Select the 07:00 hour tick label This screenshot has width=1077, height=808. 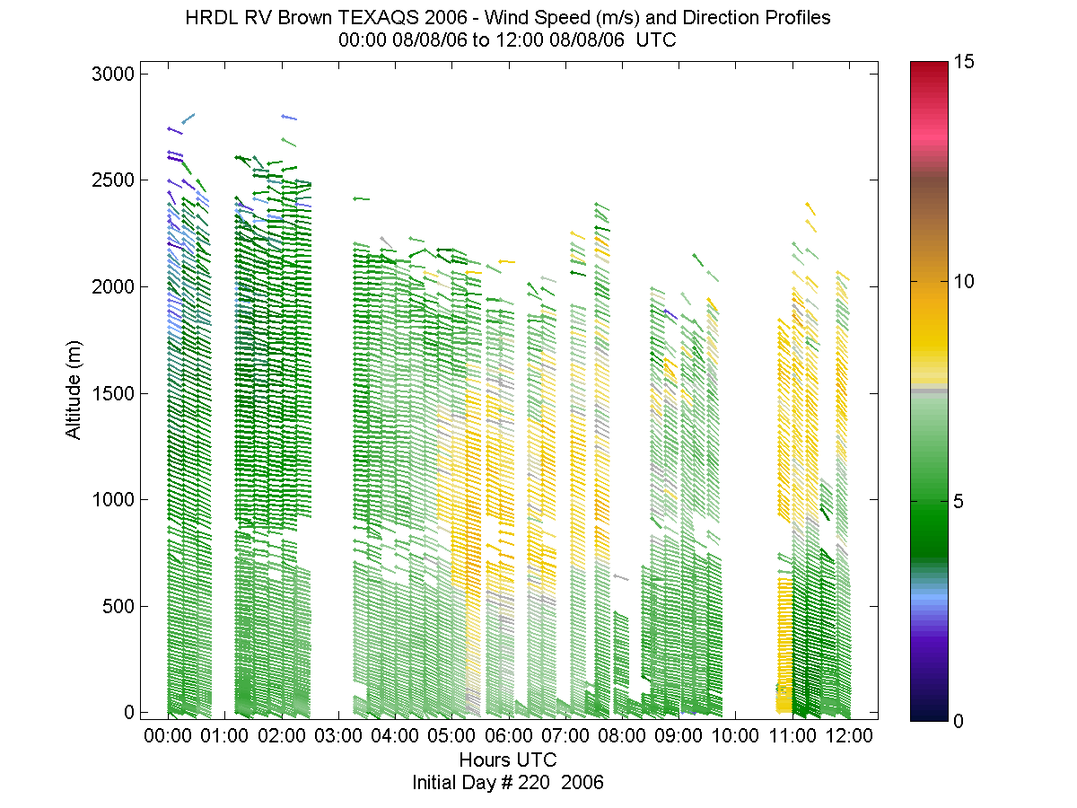(565, 736)
